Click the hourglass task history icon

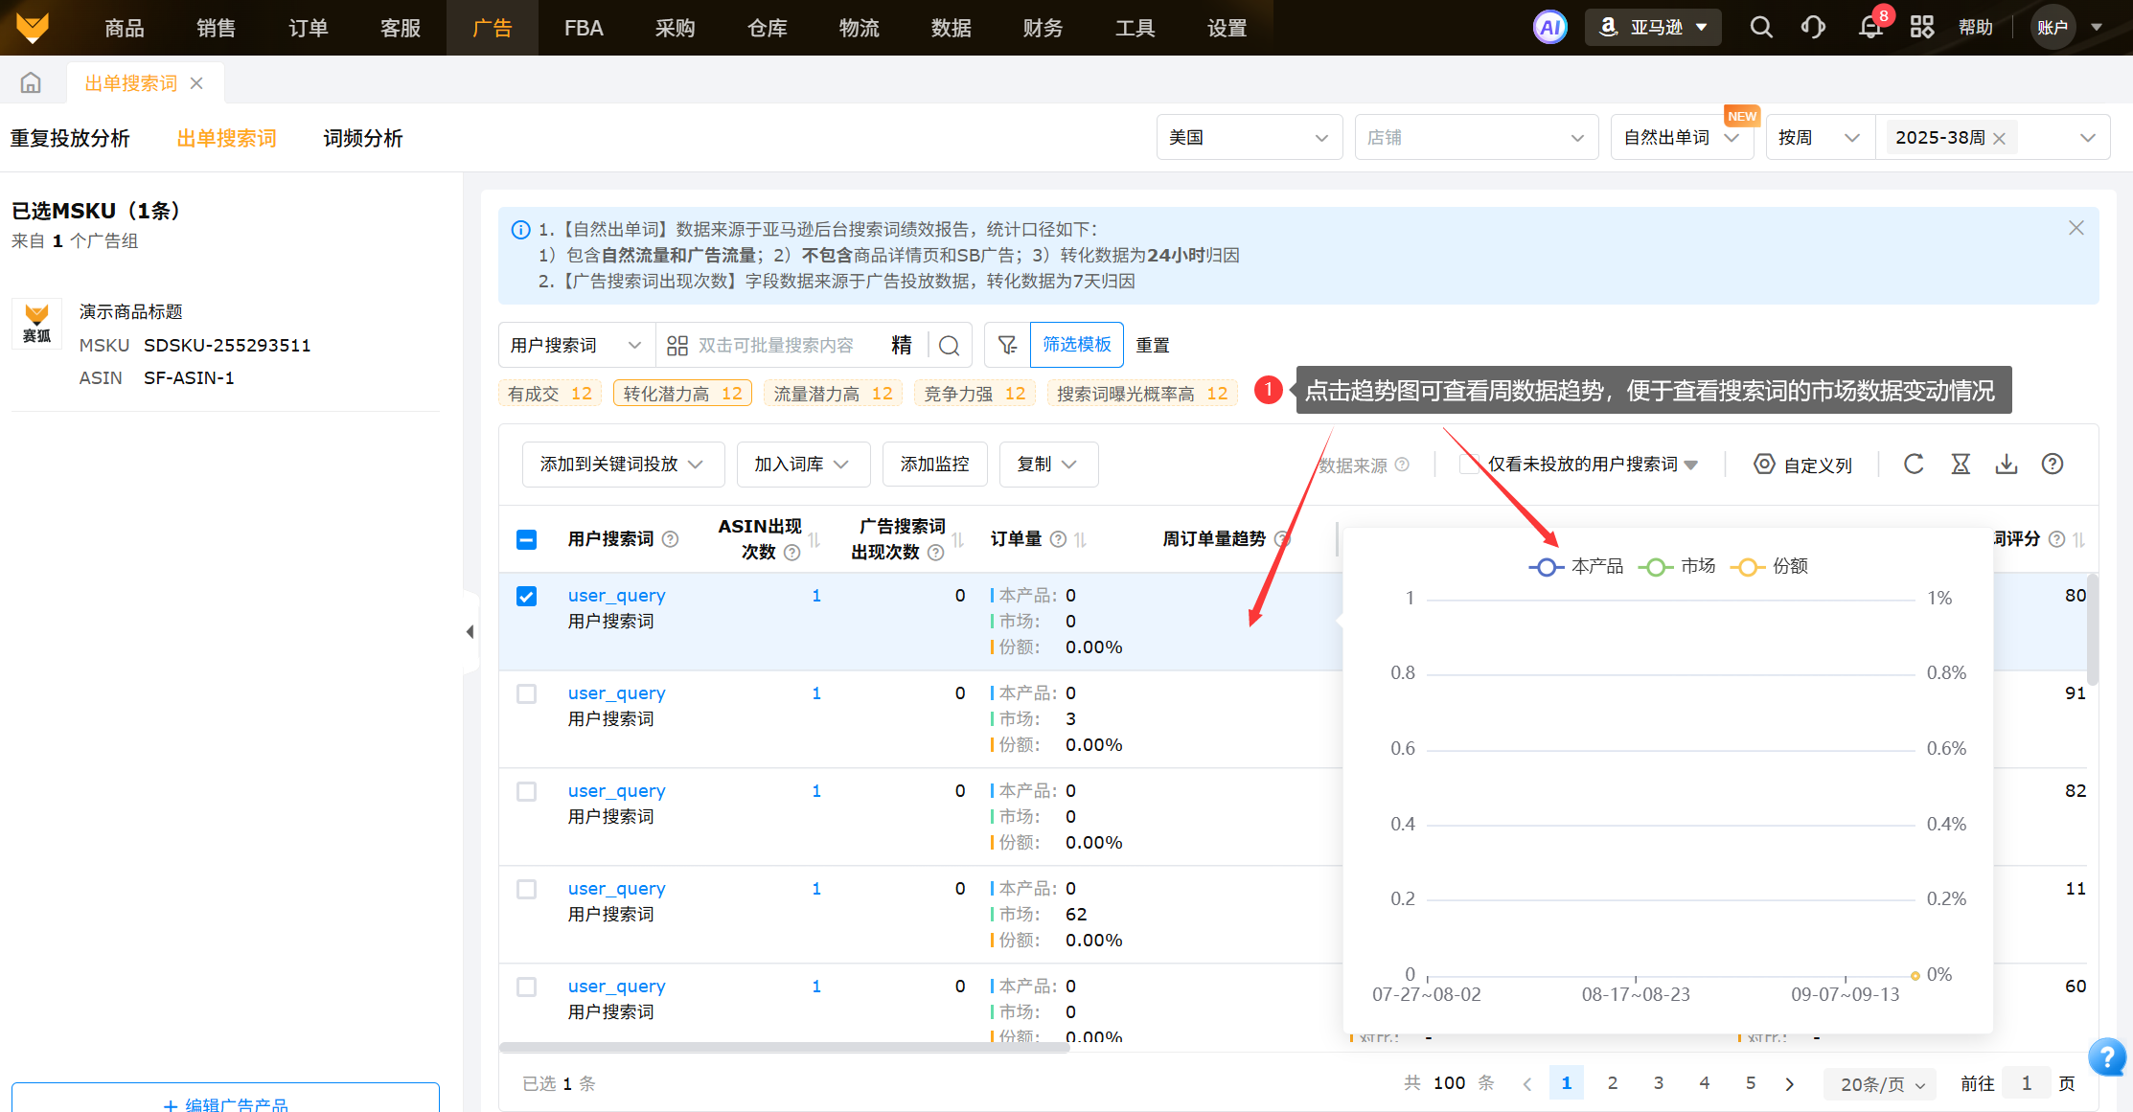click(1961, 465)
